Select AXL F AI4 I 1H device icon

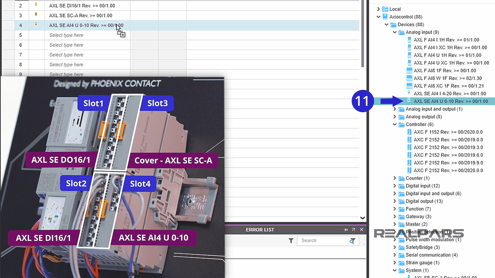pyautogui.click(x=409, y=40)
